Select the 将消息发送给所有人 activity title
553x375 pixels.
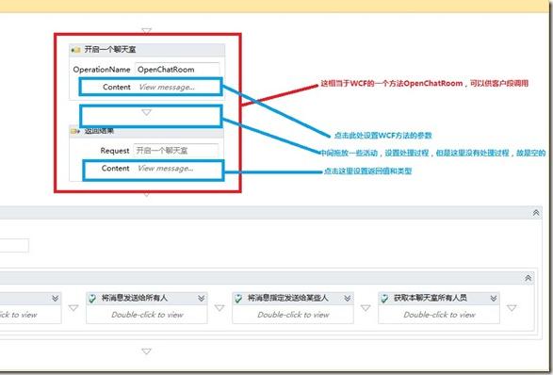click(135, 298)
